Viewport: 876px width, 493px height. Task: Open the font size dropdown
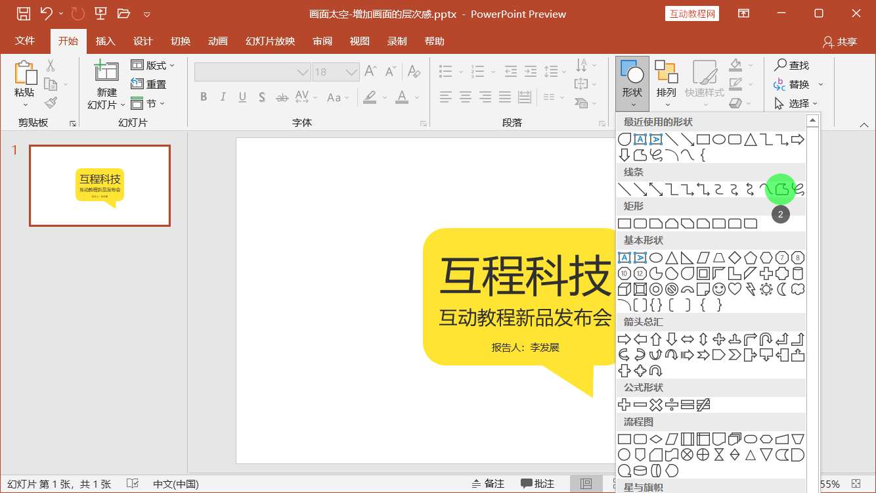pyautogui.click(x=351, y=72)
